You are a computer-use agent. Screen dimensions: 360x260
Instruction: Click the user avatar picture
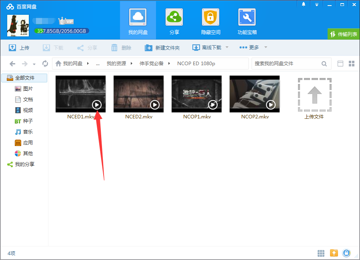click(18, 26)
